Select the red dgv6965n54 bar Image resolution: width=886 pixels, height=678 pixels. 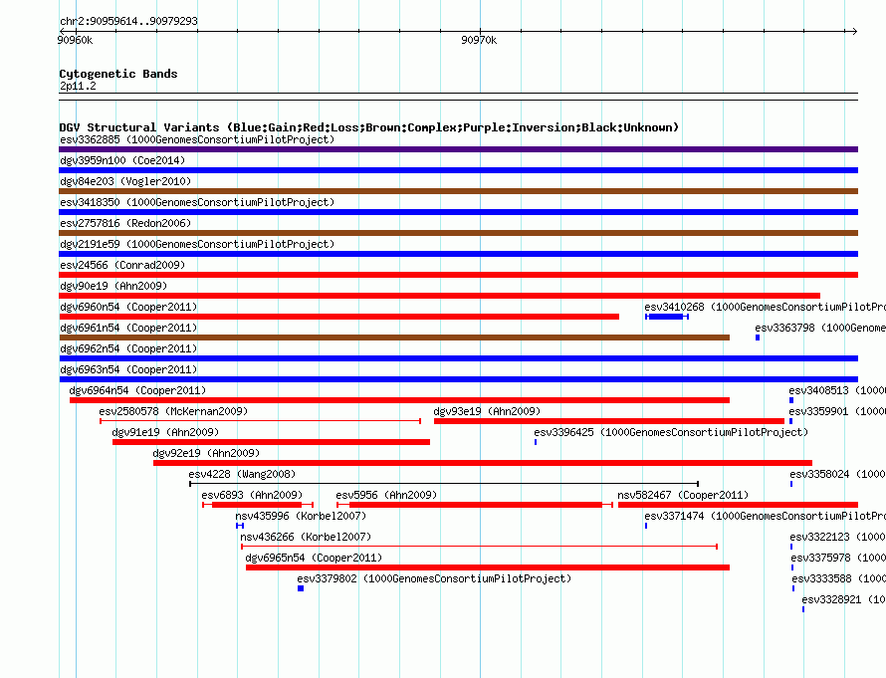pyautogui.click(x=488, y=567)
